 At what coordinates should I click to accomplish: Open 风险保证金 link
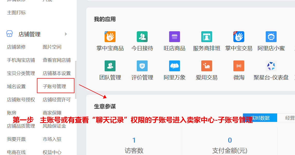coord(54,126)
